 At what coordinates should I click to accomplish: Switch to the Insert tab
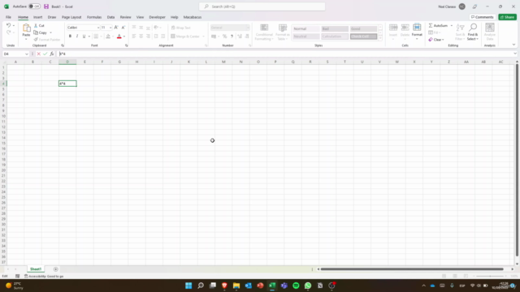(37, 17)
